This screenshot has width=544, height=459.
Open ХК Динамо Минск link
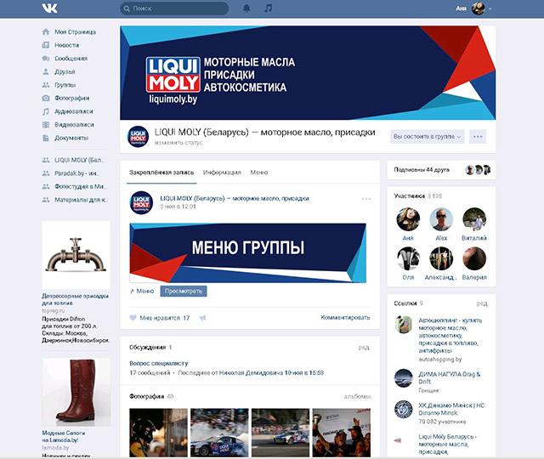pyautogui.click(x=451, y=409)
